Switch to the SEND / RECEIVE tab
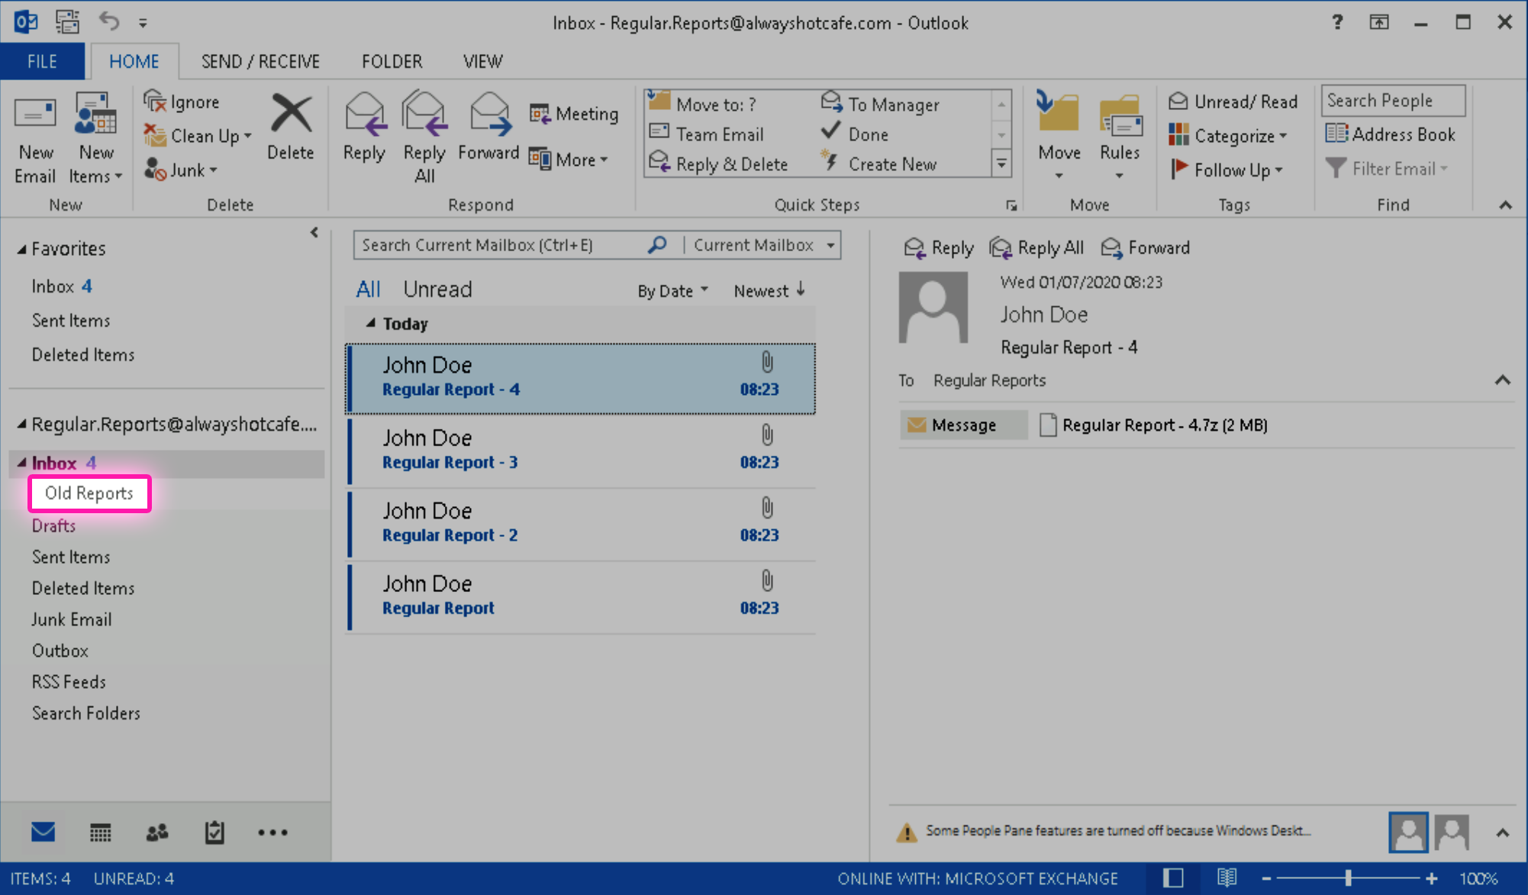This screenshot has width=1528, height=895. (260, 61)
